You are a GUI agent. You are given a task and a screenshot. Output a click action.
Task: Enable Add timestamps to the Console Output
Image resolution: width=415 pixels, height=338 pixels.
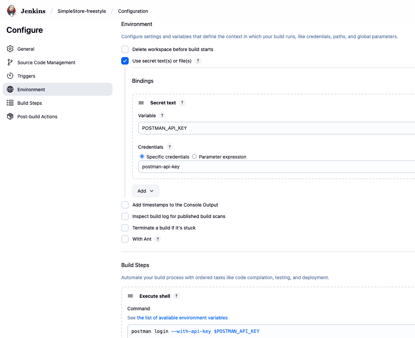(125, 205)
